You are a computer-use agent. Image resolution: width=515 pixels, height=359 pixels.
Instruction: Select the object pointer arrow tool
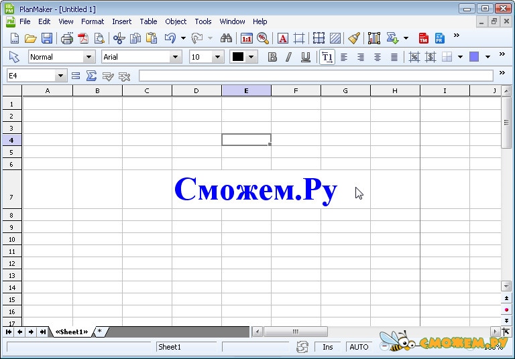pyautogui.click(x=14, y=57)
